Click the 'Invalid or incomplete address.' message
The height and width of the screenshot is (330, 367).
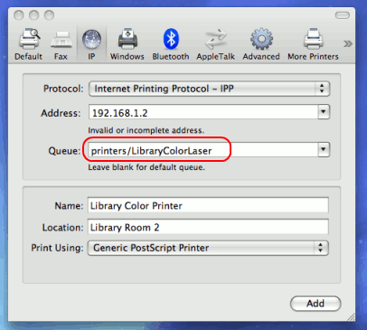click(146, 130)
